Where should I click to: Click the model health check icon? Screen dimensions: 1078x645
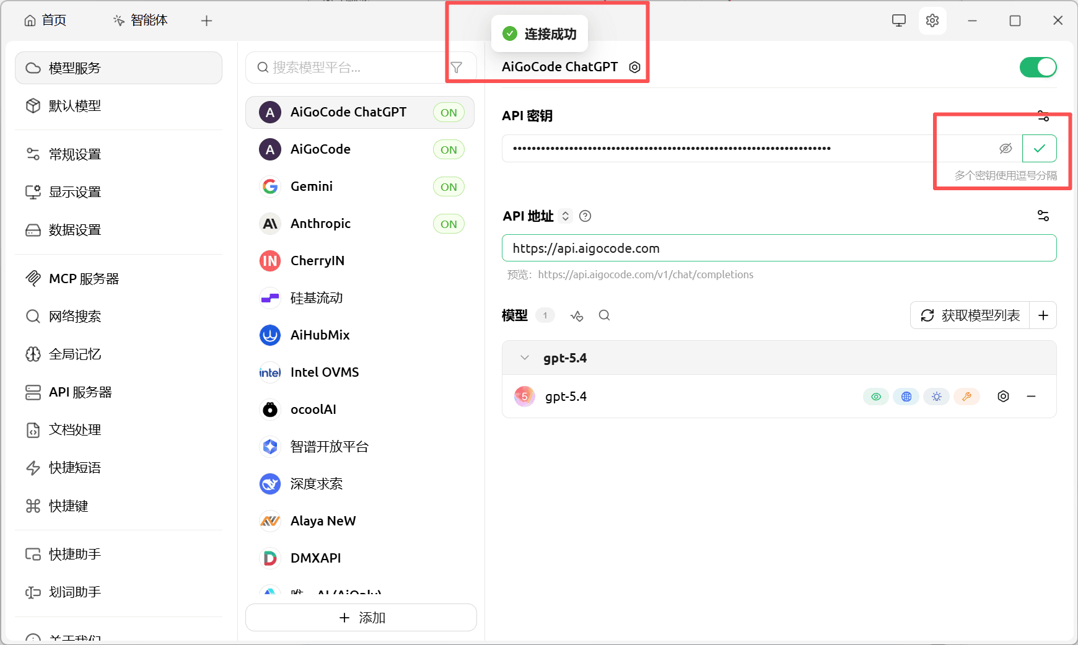pyautogui.click(x=577, y=316)
